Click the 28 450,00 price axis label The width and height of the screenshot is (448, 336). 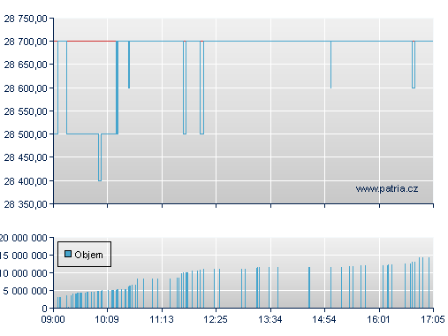(x=26, y=157)
